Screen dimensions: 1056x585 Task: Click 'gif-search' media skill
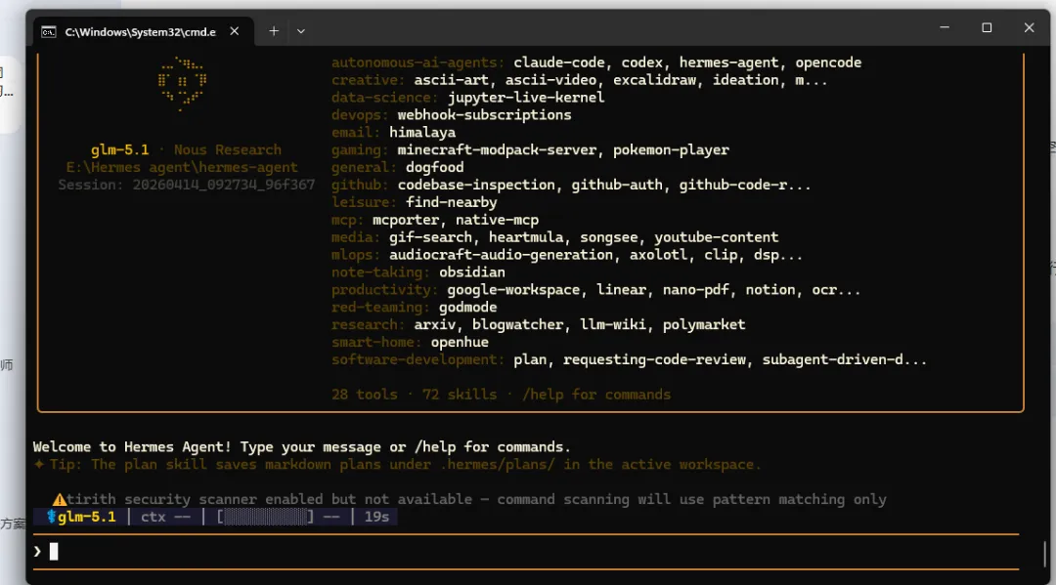[430, 237]
